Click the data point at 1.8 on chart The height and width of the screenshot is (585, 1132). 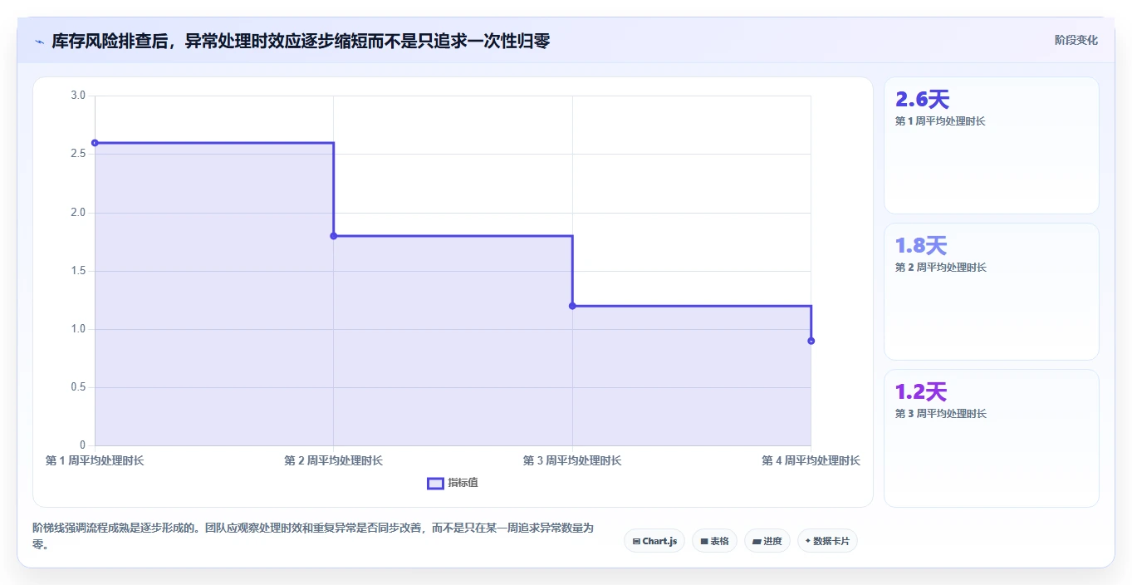(x=334, y=236)
